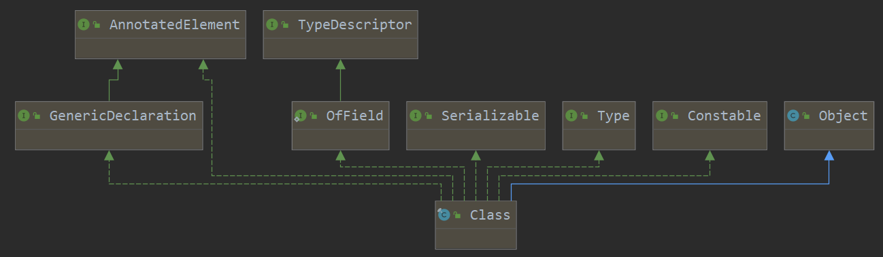Click the Serializable interface icon

coord(416,116)
